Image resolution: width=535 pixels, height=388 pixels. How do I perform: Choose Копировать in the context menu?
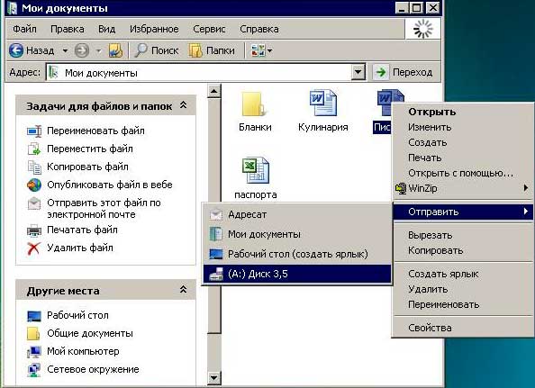[463, 250]
